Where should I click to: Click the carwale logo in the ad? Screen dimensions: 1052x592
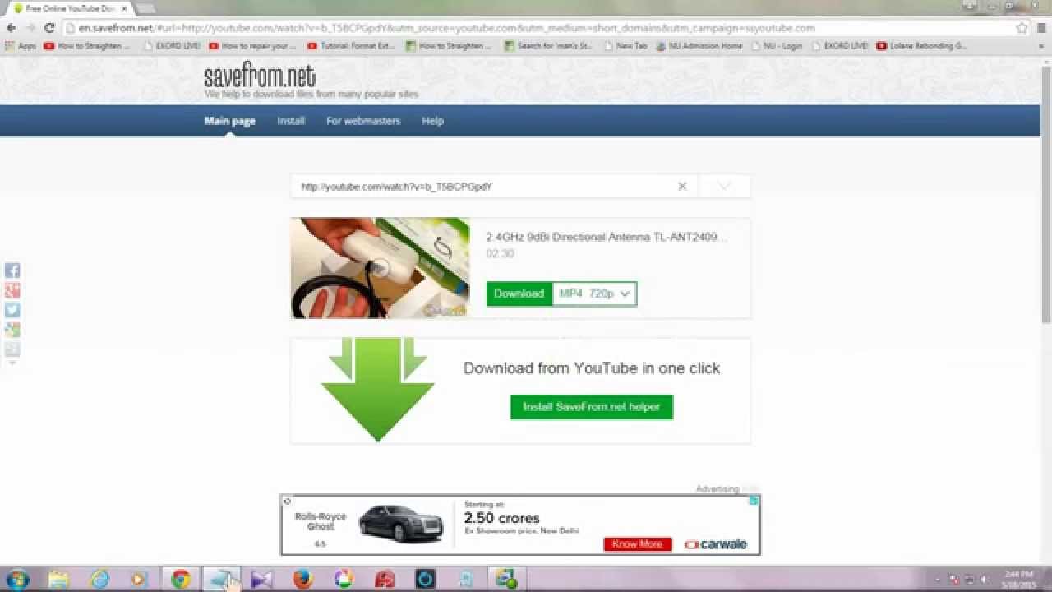pos(716,544)
